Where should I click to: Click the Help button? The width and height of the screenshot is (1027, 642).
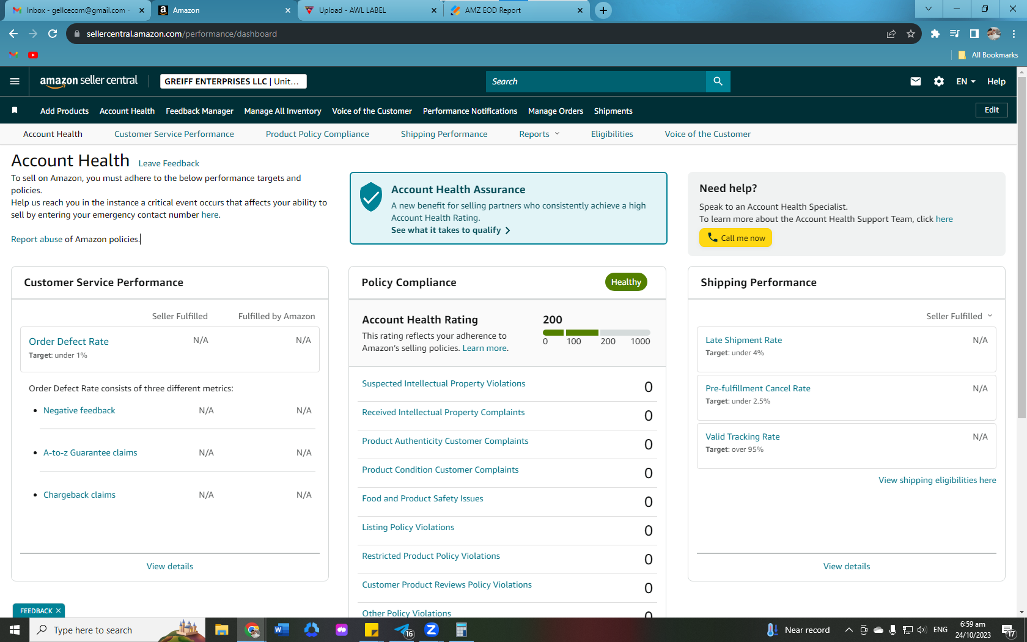(996, 81)
